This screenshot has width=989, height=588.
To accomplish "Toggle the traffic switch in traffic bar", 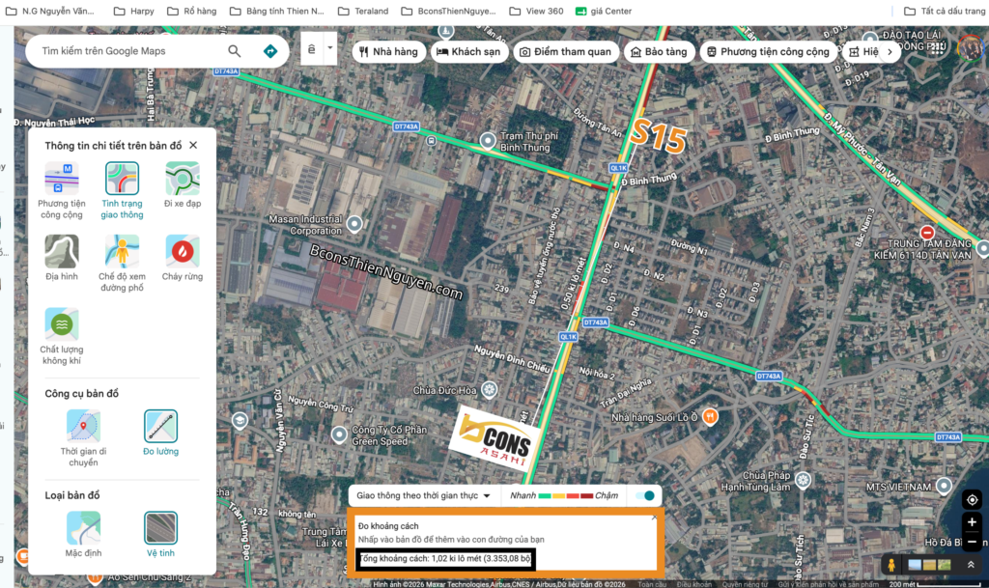I will [645, 495].
